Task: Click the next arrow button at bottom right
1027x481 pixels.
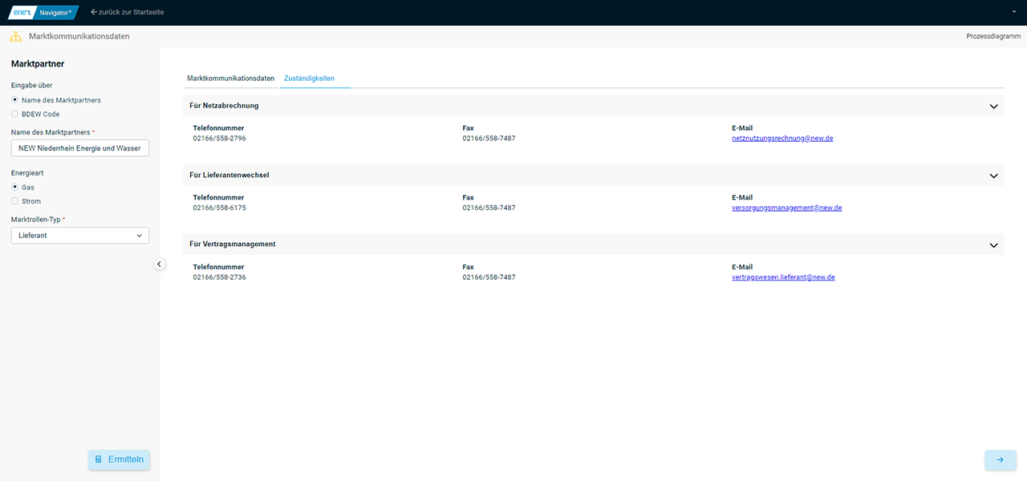Action: coord(1000,459)
